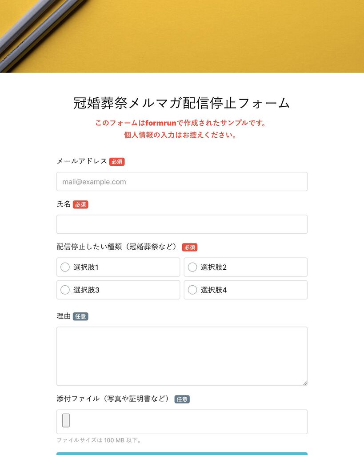
Task: Click the file chooser button in attachment field
Action: (x=66, y=420)
